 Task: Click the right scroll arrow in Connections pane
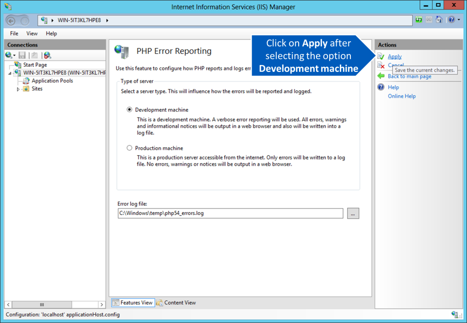[x=102, y=305]
